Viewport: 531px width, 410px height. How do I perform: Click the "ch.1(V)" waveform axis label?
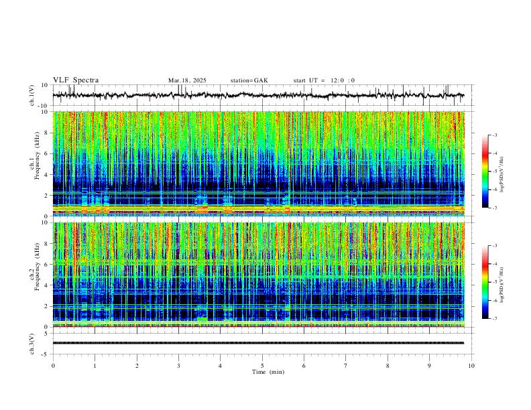32,95
